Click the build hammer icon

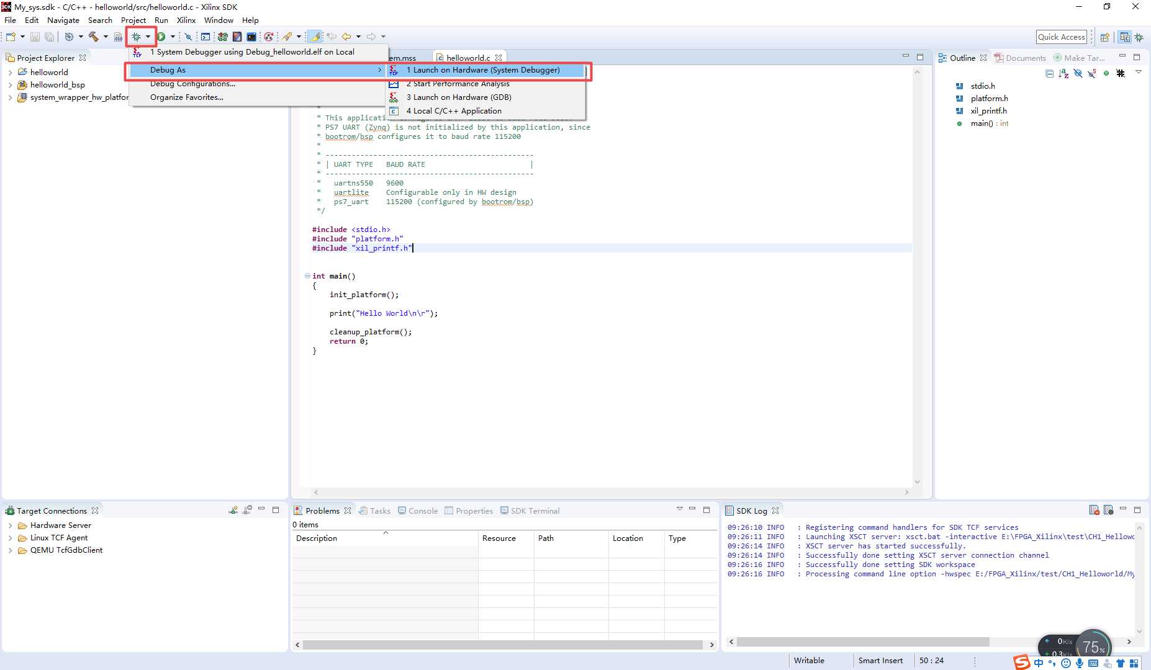click(x=94, y=37)
